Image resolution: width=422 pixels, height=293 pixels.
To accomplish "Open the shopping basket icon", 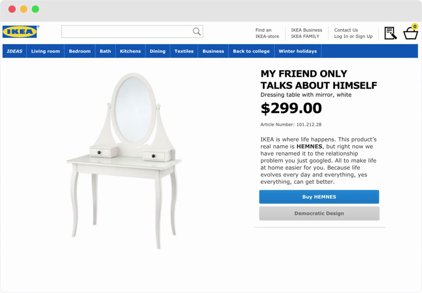I will [x=410, y=33].
